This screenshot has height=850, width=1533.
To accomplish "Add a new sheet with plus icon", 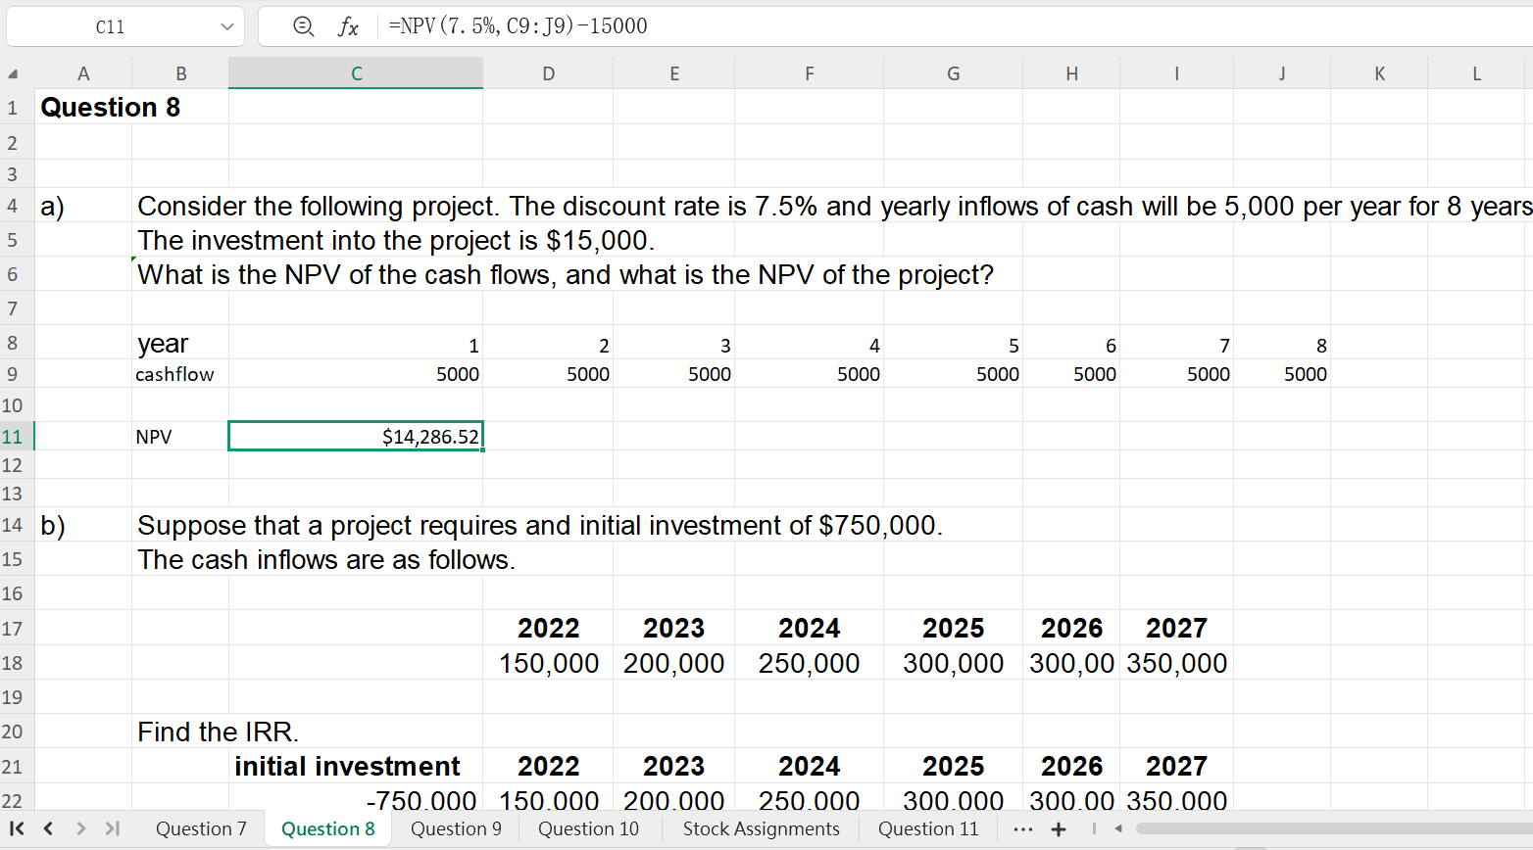I will 1059,829.
